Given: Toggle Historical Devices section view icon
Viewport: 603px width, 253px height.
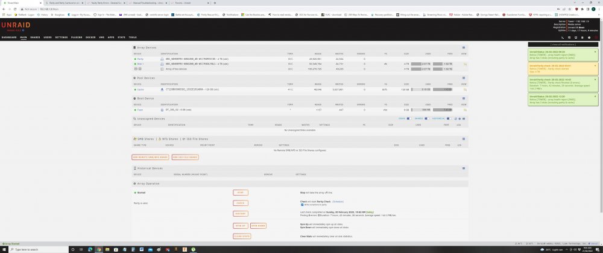Looking at the screenshot, I should 464,168.
